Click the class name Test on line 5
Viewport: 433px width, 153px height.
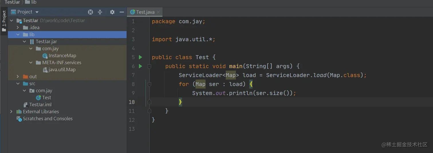202,57
